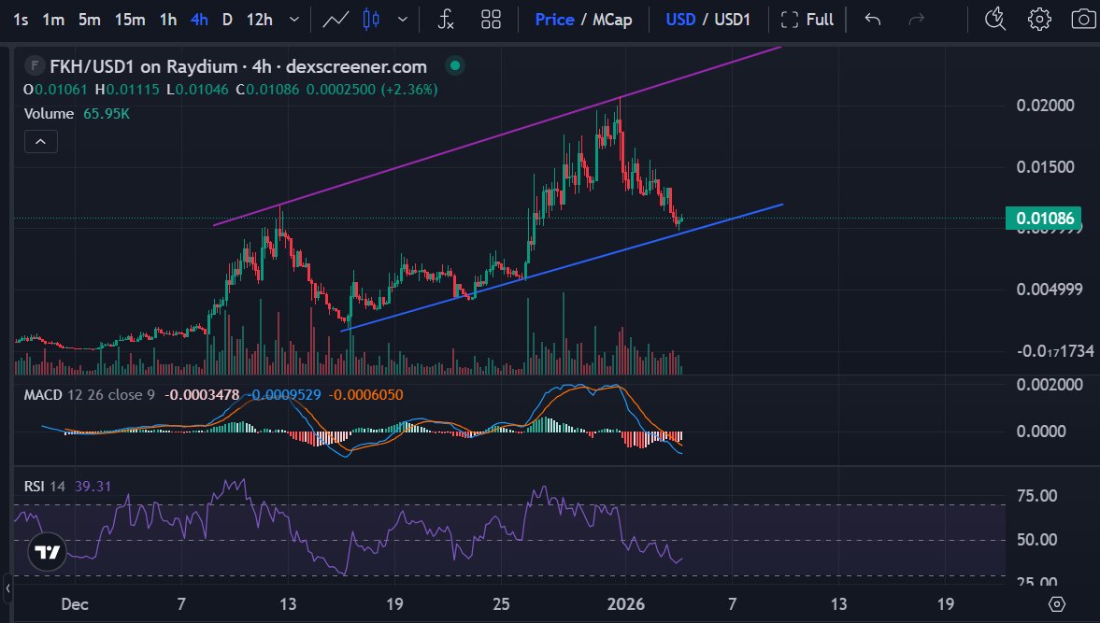Click the RSI value 39.31
1100x623 pixels.
[93, 486]
